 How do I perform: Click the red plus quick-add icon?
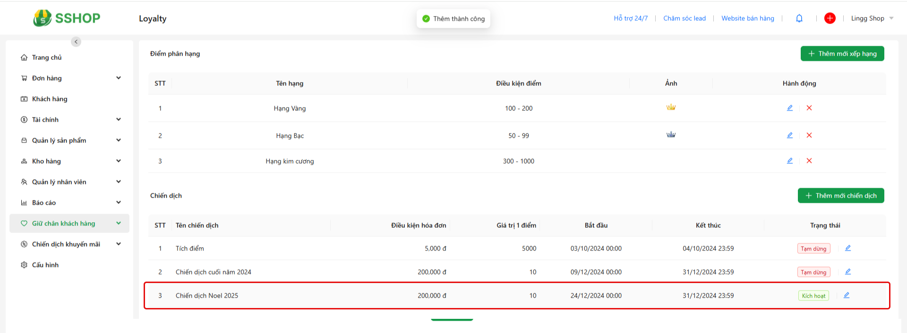(830, 18)
